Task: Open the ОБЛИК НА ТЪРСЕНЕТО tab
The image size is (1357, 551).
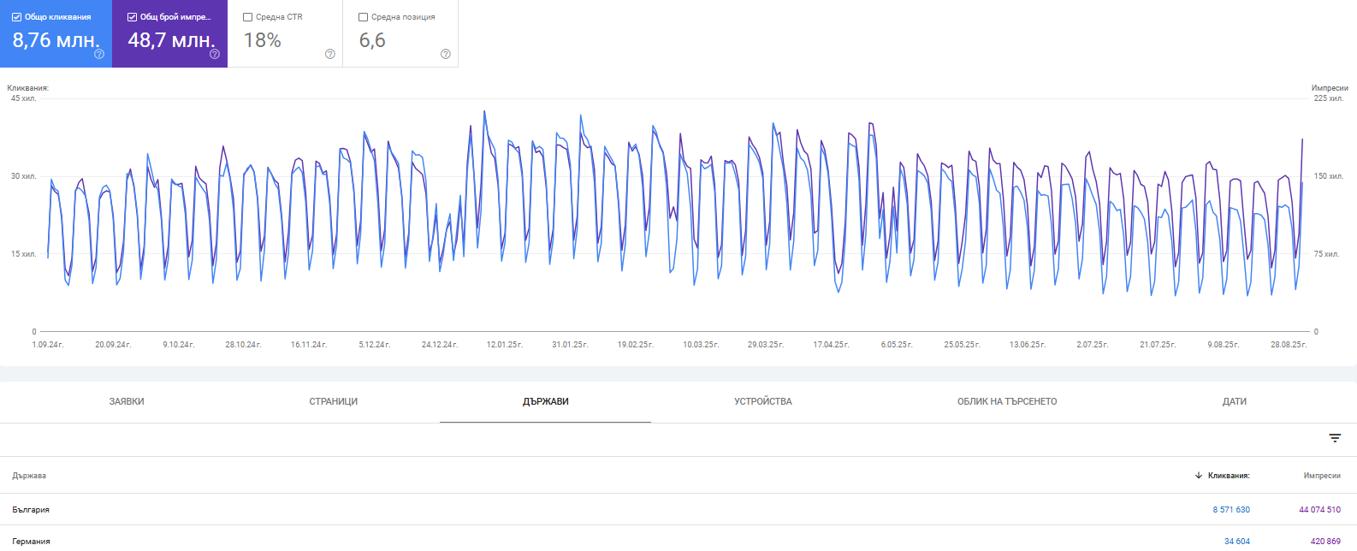Action: [1007, 401]
